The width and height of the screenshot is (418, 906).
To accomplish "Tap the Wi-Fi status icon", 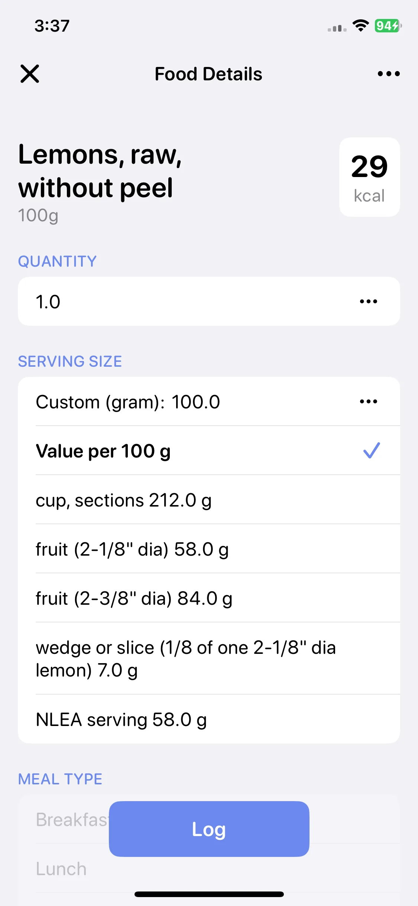I will click(360, 26).
